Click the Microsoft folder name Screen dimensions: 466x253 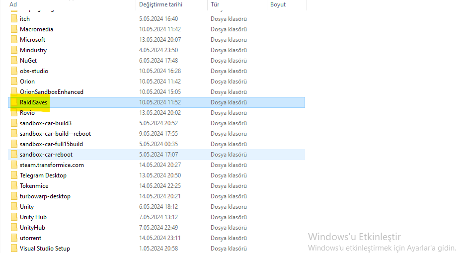pos(32,40)
